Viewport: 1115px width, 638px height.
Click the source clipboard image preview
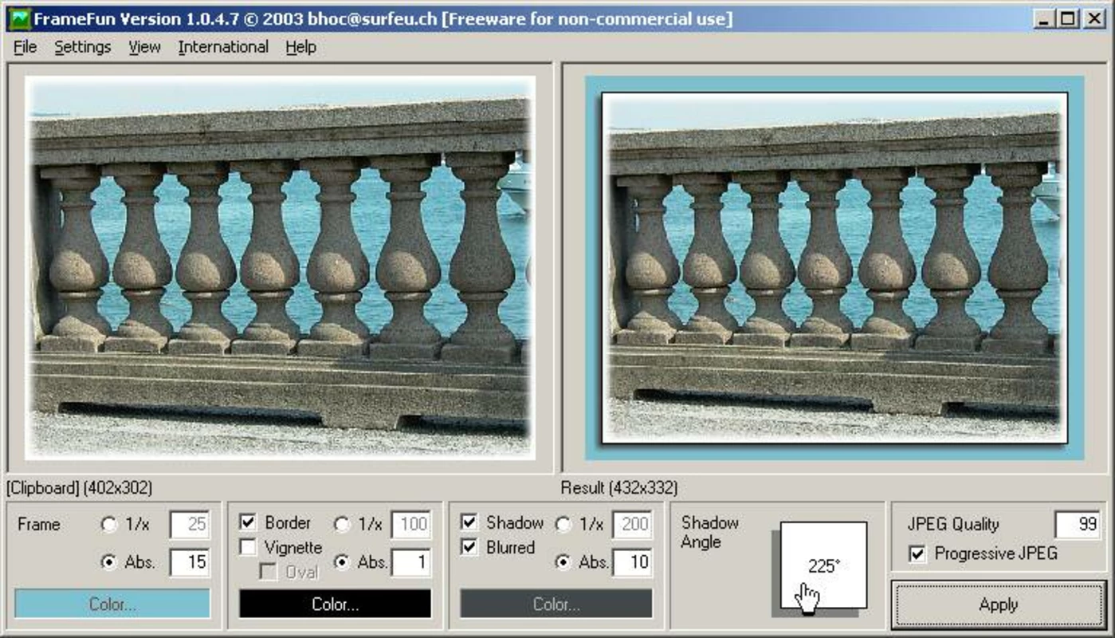[x=280, y=268]
